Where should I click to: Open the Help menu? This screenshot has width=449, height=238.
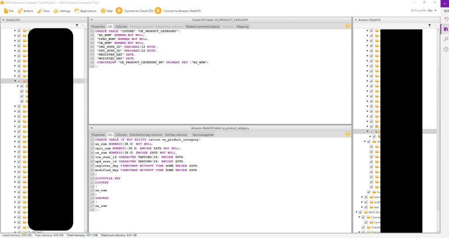107,11
